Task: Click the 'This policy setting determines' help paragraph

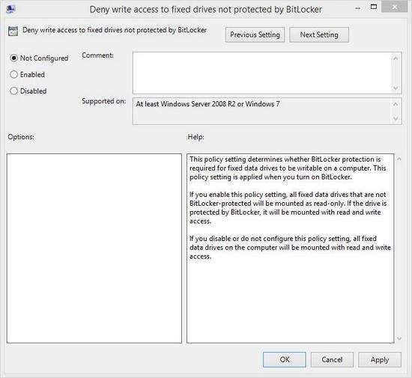Action: tap(288, 168)
